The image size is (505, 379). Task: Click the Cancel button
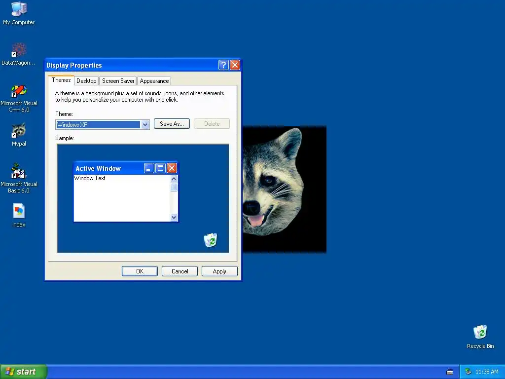point(180,271)
